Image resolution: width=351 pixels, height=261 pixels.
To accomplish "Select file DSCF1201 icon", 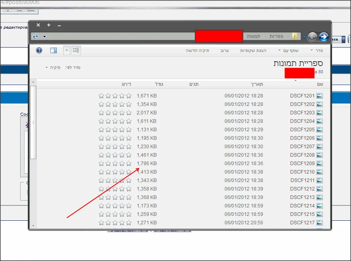I will tap(320, 96).
